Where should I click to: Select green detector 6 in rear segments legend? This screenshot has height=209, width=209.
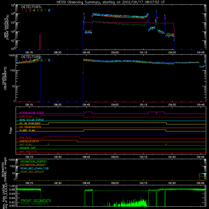(x=42, y=60)
